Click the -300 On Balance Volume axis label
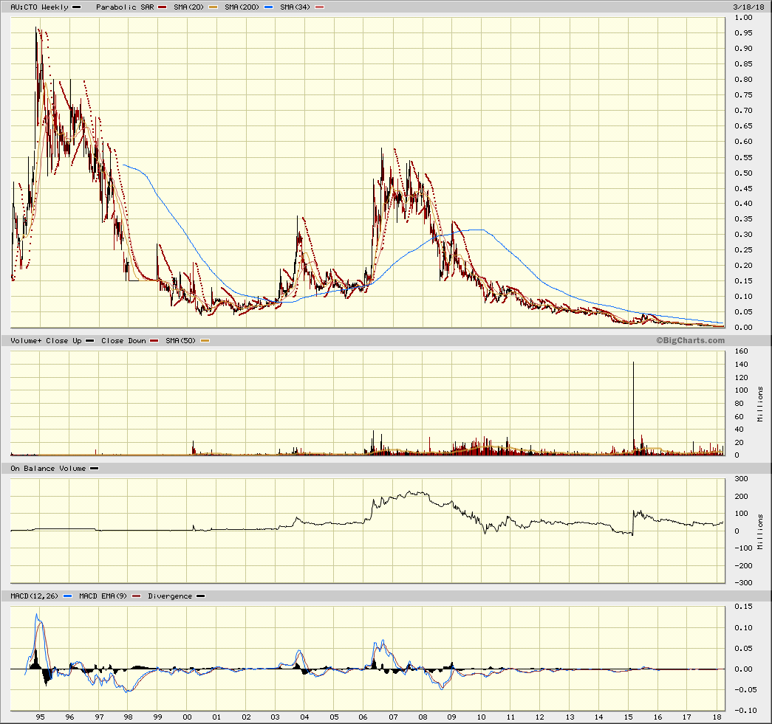 (743, 583)
